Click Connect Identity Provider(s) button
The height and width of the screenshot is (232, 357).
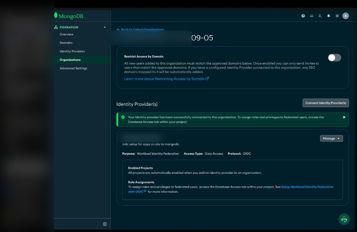click(326, 103)
